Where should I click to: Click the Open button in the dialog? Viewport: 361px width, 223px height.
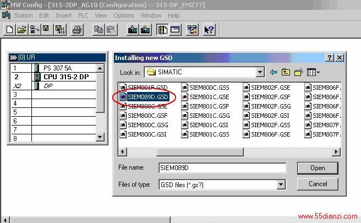click(318, 168)
